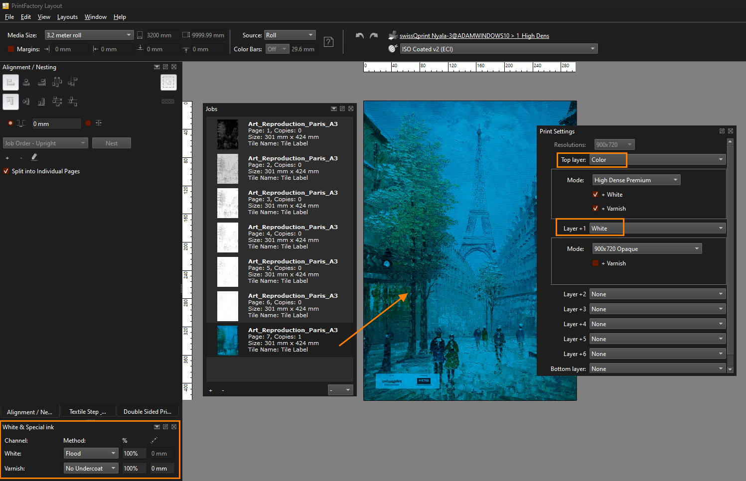The width and height of the screenshot is (746, 481).
Task: Open the Layer +2 None dropdown
Action: (657, 294)
